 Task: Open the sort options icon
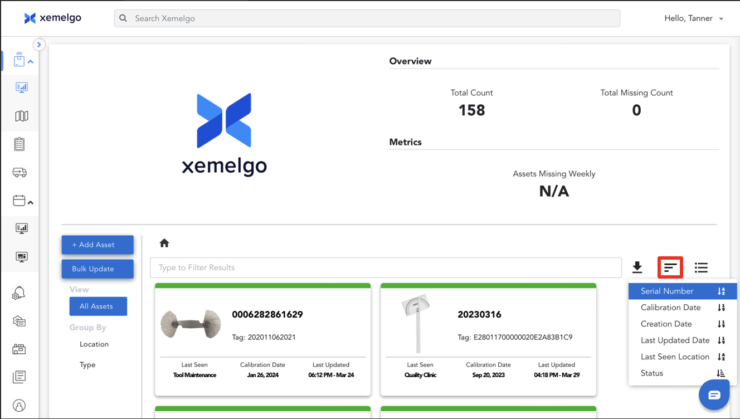pos(670,267)
